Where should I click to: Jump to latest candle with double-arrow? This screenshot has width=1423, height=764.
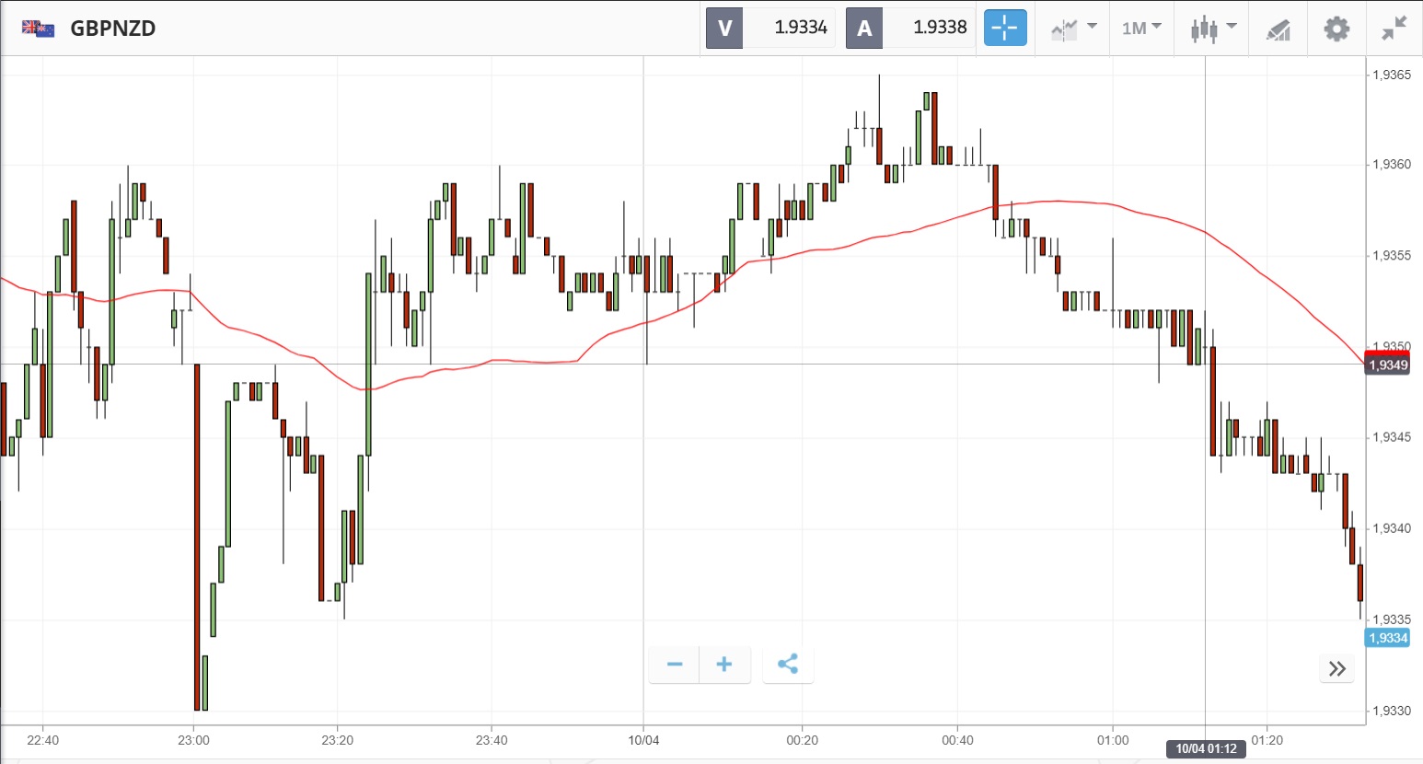(x=1337, y=668)
